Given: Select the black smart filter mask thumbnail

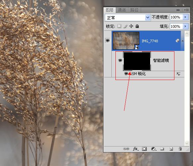Looking at the screenshot, I should click(137, 61).
